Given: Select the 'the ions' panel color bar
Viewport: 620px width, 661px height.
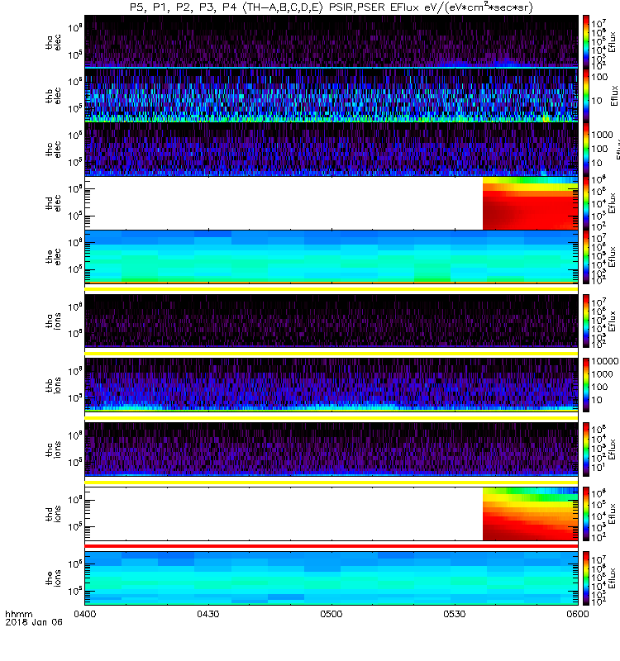Looking at the screenshot, I should (586, 578).
